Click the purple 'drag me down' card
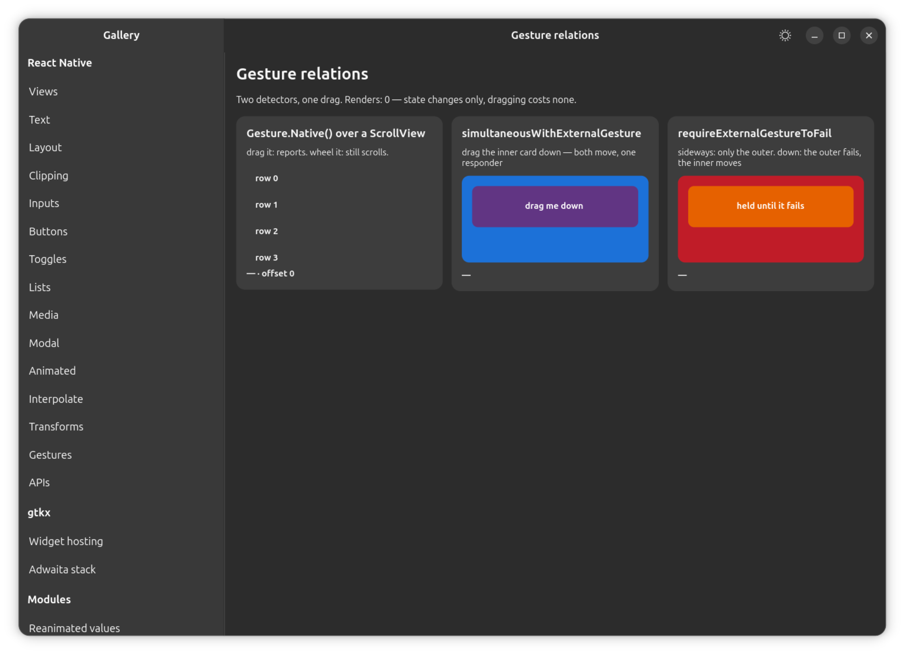This screenshot has width=904, height=654. pyautogui.click(x=555, y=206)
